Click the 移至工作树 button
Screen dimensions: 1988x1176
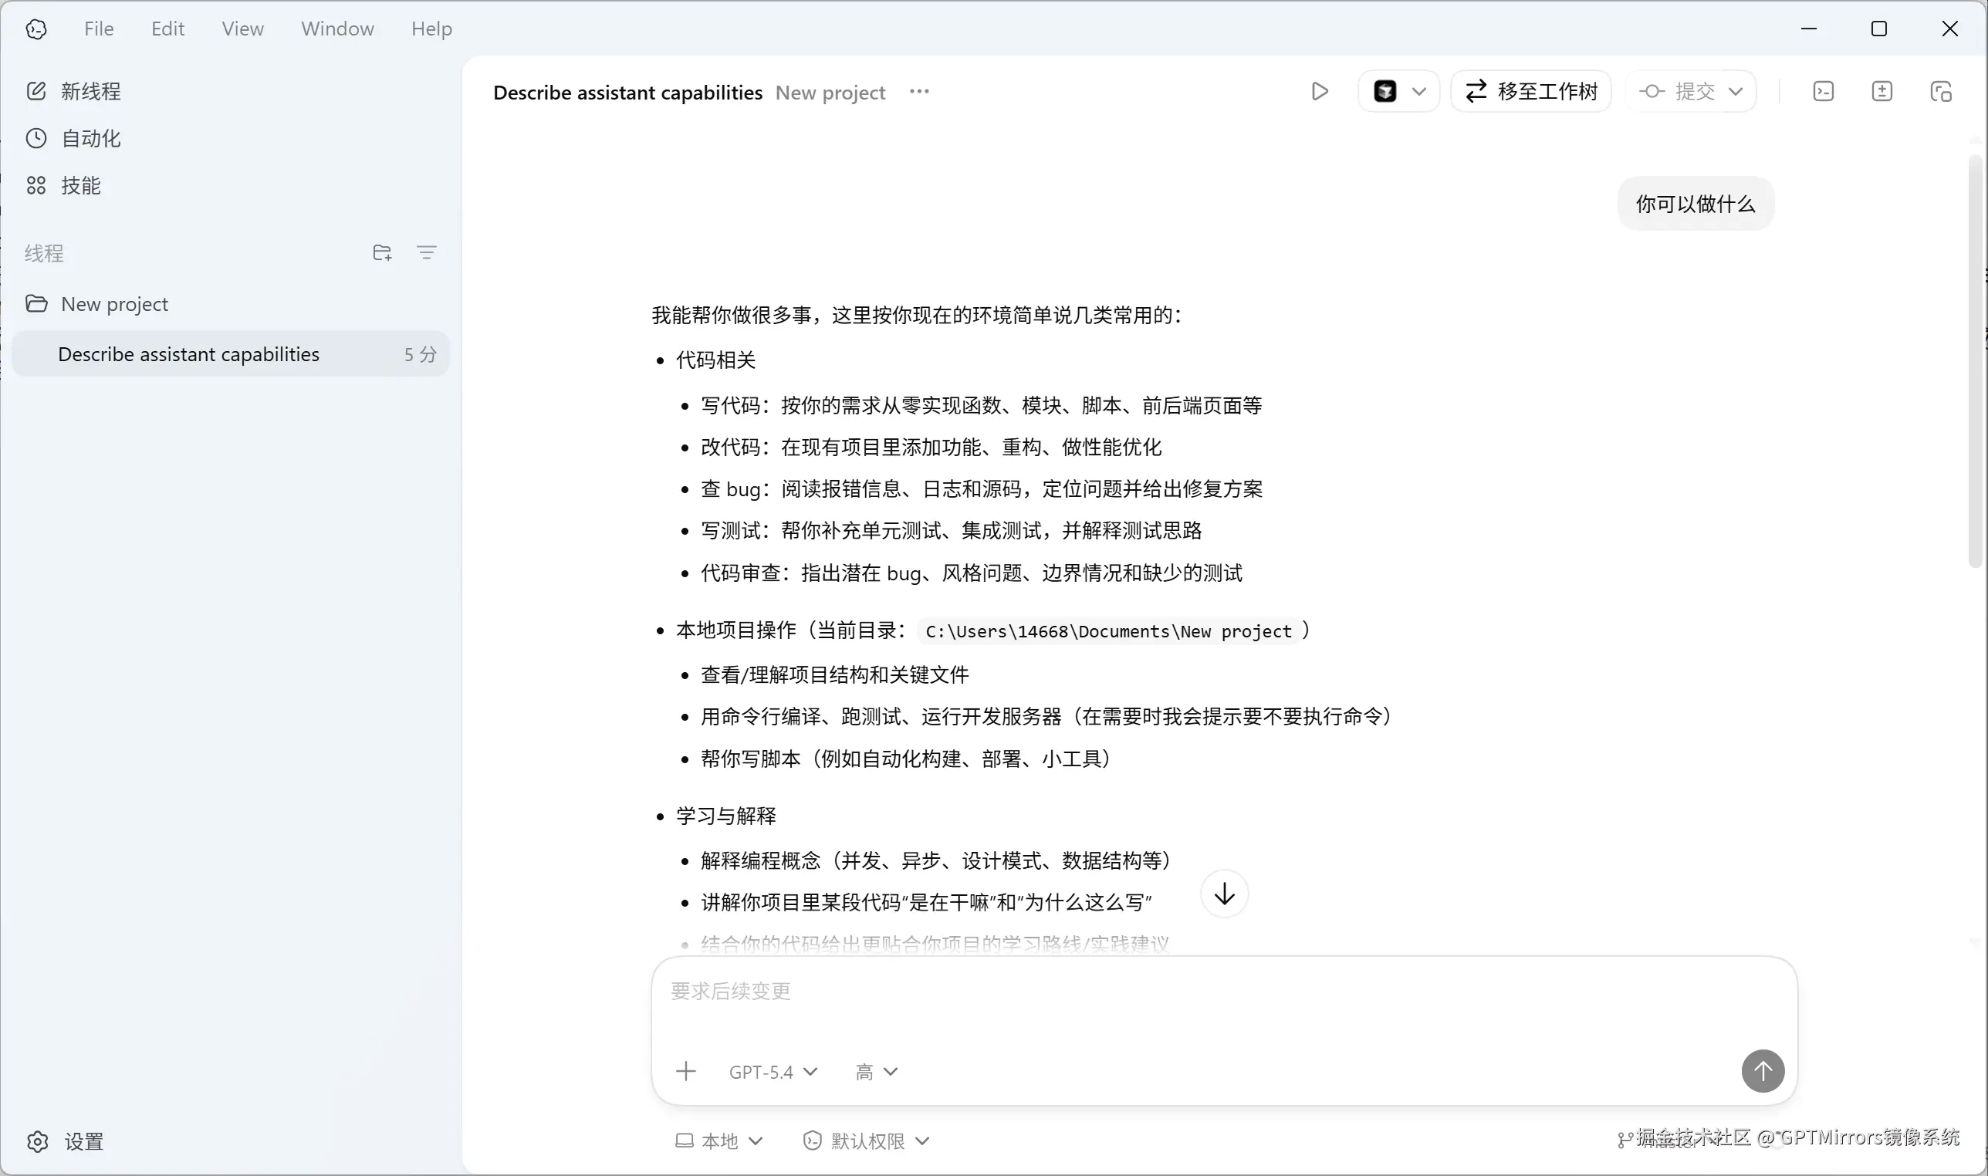1530,90
